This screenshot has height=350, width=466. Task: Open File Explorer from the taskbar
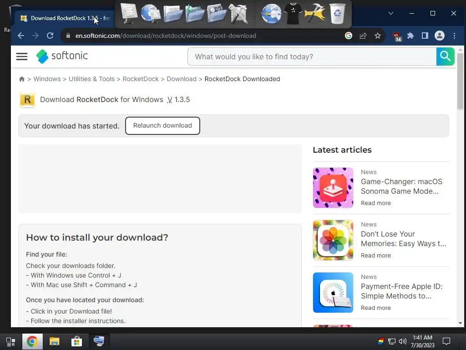tap(55, 341)
